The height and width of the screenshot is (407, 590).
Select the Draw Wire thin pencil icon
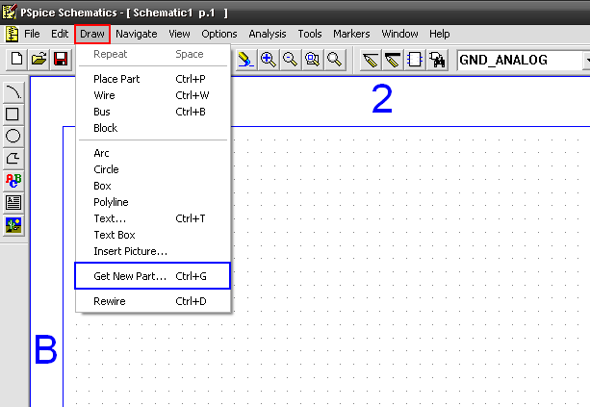(371, 60)
